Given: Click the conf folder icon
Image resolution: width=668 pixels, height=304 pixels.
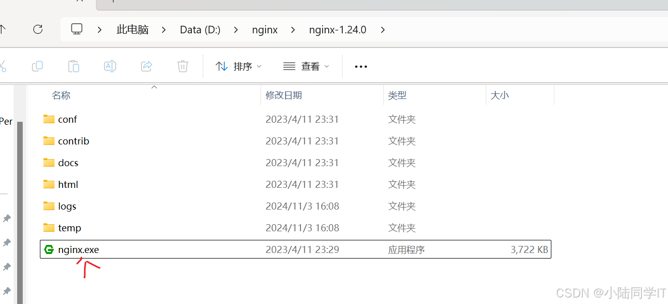Looking at the screenshot, I should tap(49, 119).
